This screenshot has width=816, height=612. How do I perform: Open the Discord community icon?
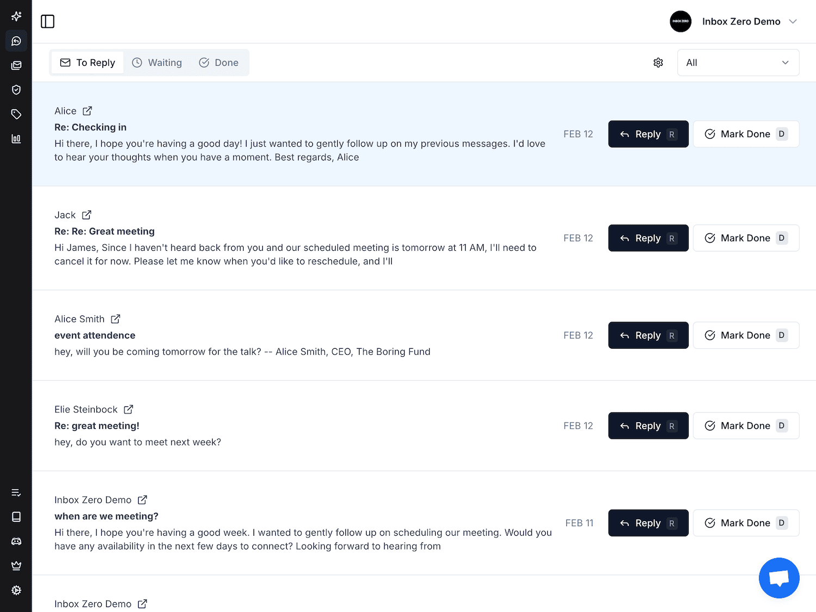[16, 541]
